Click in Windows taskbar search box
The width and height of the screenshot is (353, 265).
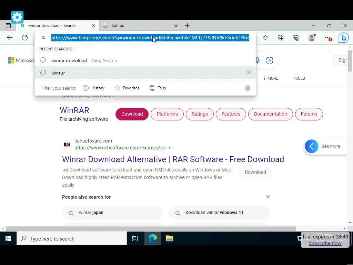pyautogui.click(x=72, y=238)
